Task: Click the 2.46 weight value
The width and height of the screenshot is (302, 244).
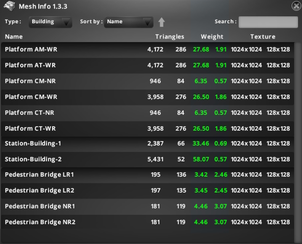Action: click(x=221, y=175)
